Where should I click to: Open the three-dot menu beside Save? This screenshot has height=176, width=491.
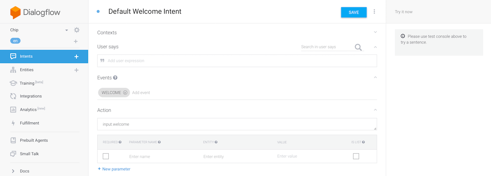[374, 12]
